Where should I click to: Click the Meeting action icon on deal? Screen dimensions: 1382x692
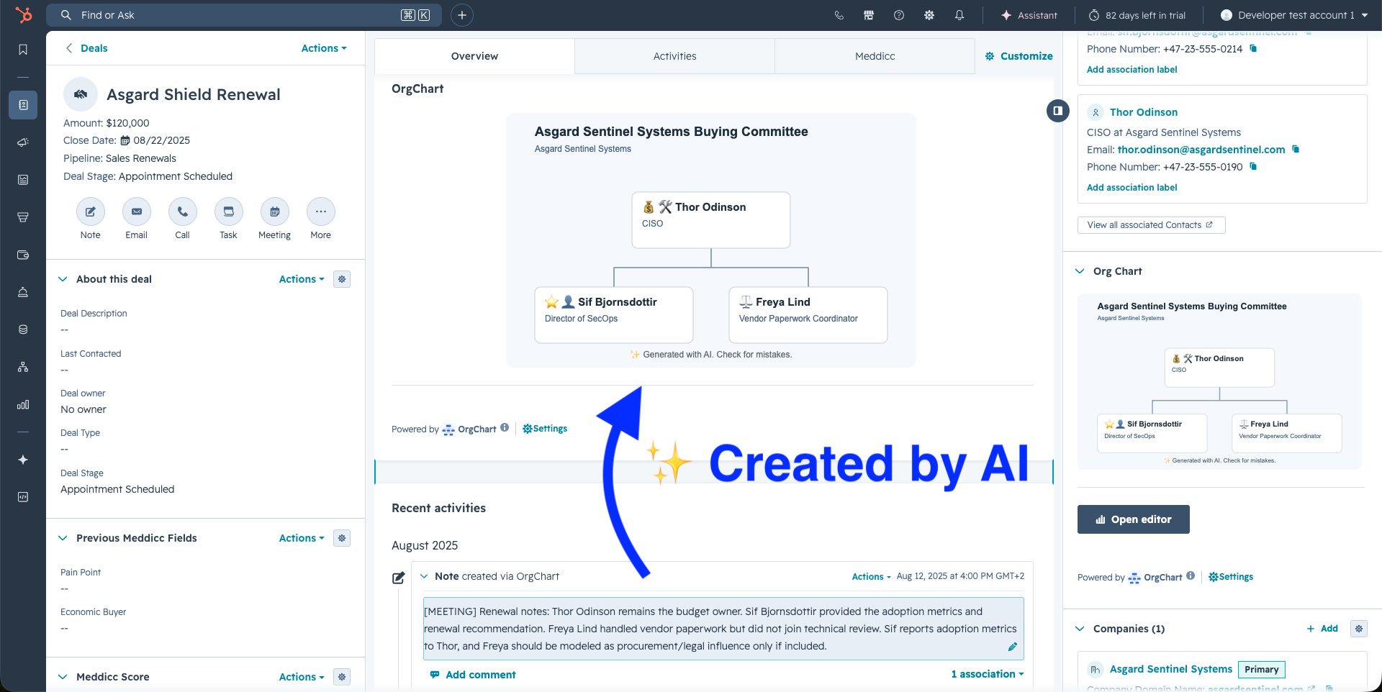(x=275, y=211)
